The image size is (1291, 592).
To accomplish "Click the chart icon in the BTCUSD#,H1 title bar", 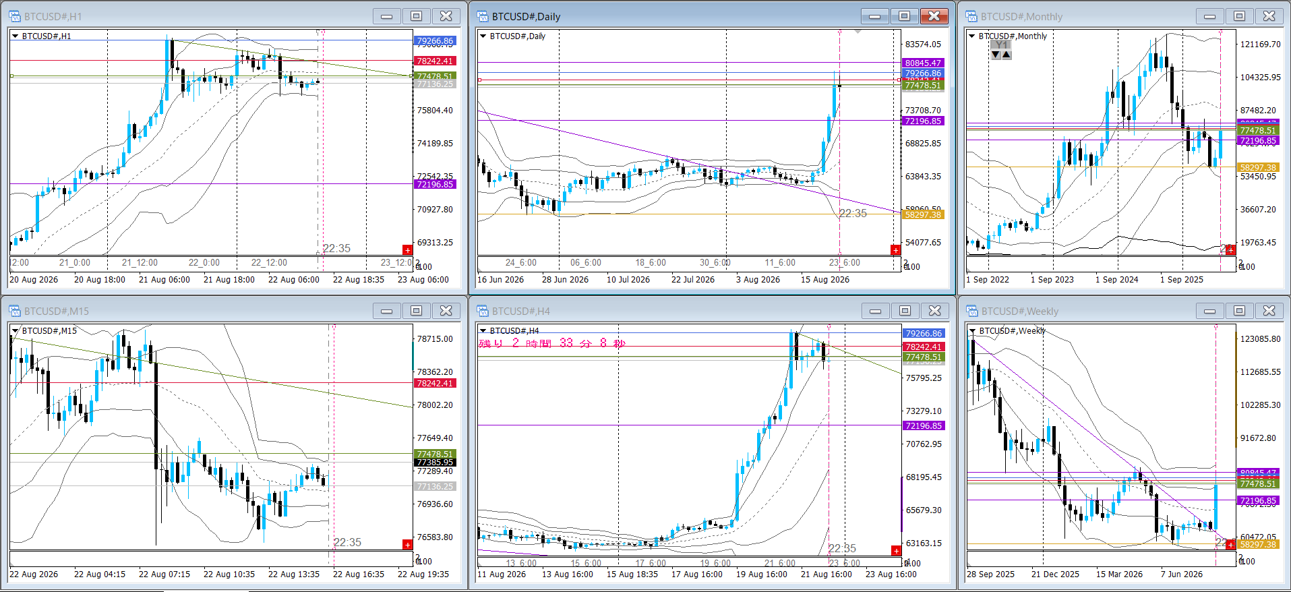I will (15, 16).
